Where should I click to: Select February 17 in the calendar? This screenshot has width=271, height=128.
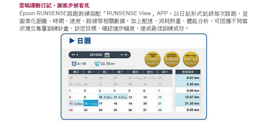(x=106, y=103)
